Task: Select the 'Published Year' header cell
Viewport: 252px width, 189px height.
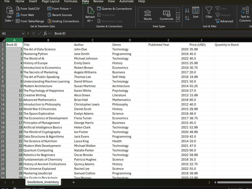Action: (x=168, y=45)
